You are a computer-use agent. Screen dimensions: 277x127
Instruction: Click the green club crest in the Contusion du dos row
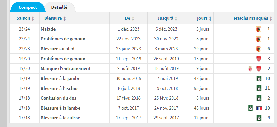[259, 98]
